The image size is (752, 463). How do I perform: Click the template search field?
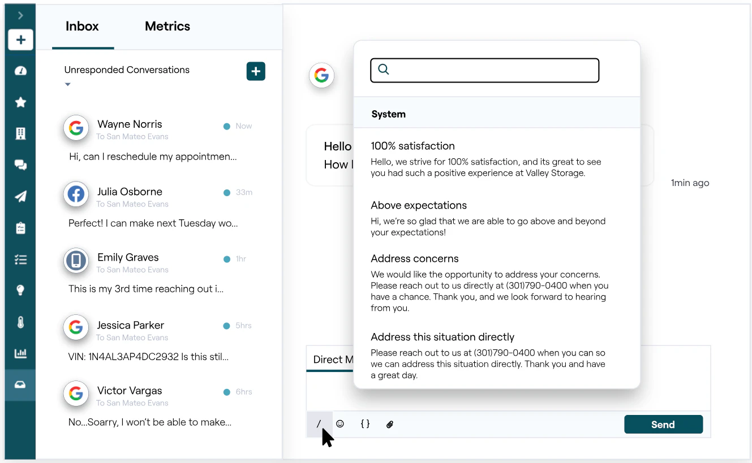[x=484, y=70]
